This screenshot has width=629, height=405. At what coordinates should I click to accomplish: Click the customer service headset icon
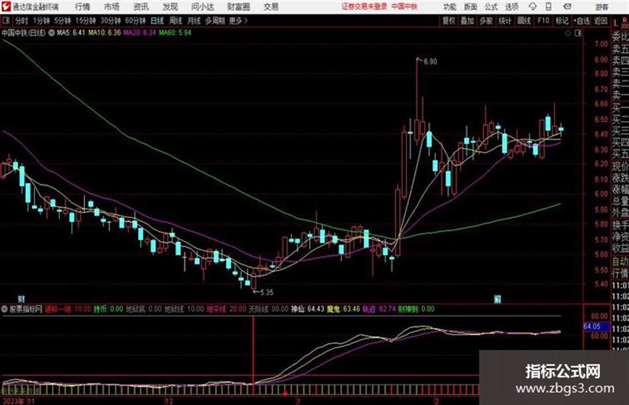pos(532,7)
